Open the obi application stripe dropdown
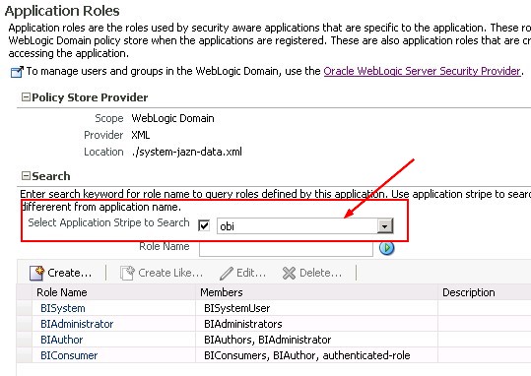Image resolution: width=531 pixels, height=376 pixels. click(384, 226)
